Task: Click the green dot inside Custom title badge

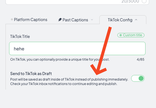Action: [x=121, y=35]
